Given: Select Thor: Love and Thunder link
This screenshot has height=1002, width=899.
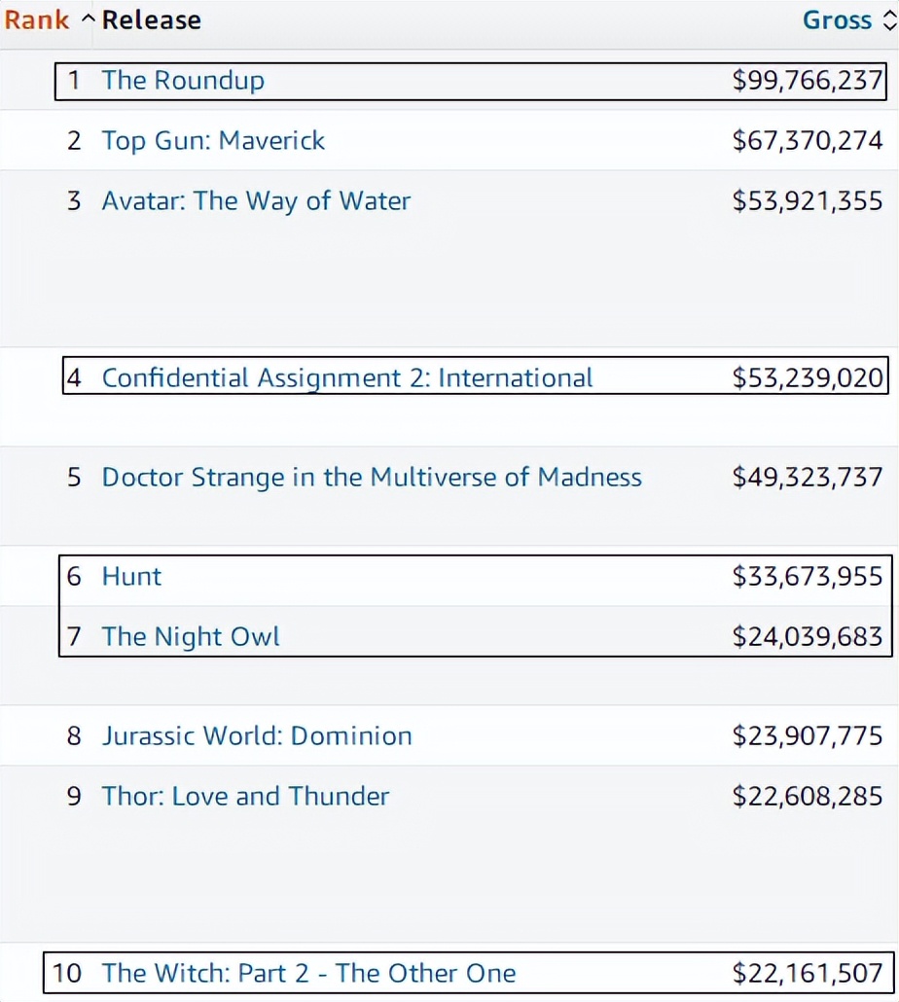Looking at the screenshot, I should tap(245, 797).
